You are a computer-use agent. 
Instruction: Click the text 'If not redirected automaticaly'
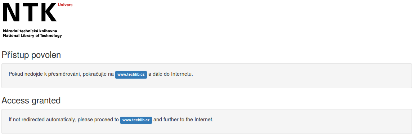[x=42, y=120]
